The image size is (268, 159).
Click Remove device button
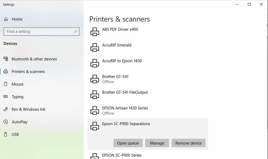[188, 143]
